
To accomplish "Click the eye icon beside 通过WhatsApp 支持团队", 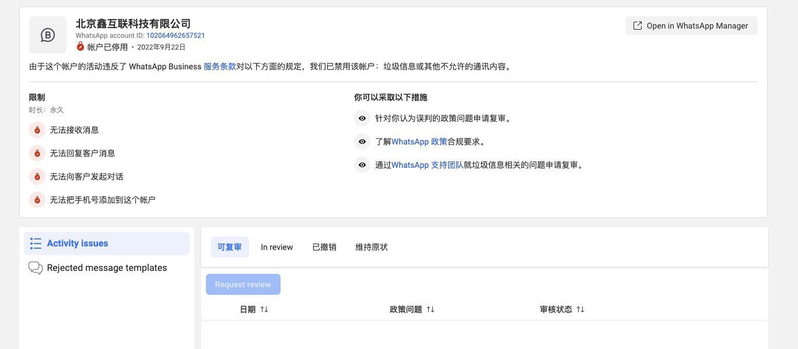I will [362, 165].
